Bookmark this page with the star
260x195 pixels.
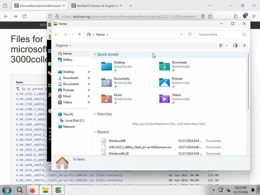[210, 16]
